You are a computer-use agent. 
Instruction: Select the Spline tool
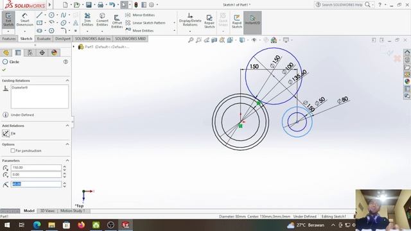64,15
